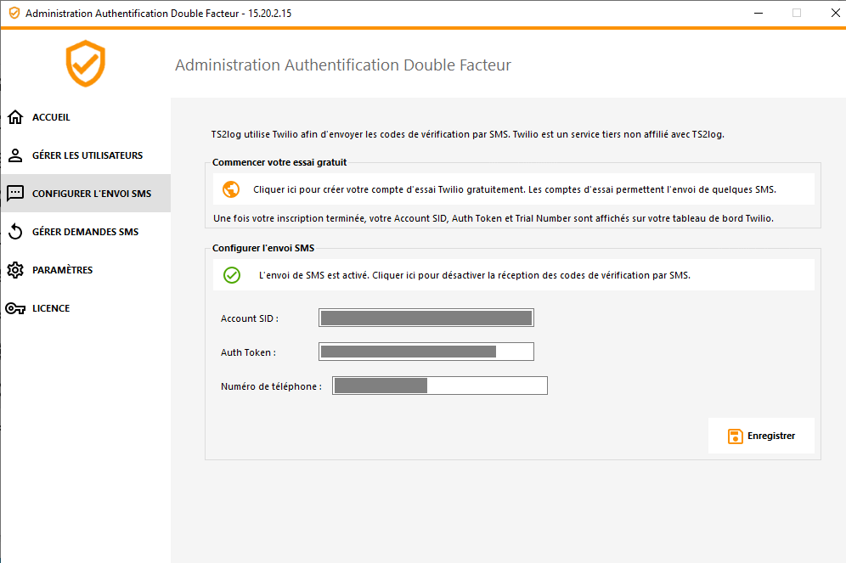Click the refresh icon beside Gérer demandes SMS
846x563 pixels.
[x=15, y=231]
